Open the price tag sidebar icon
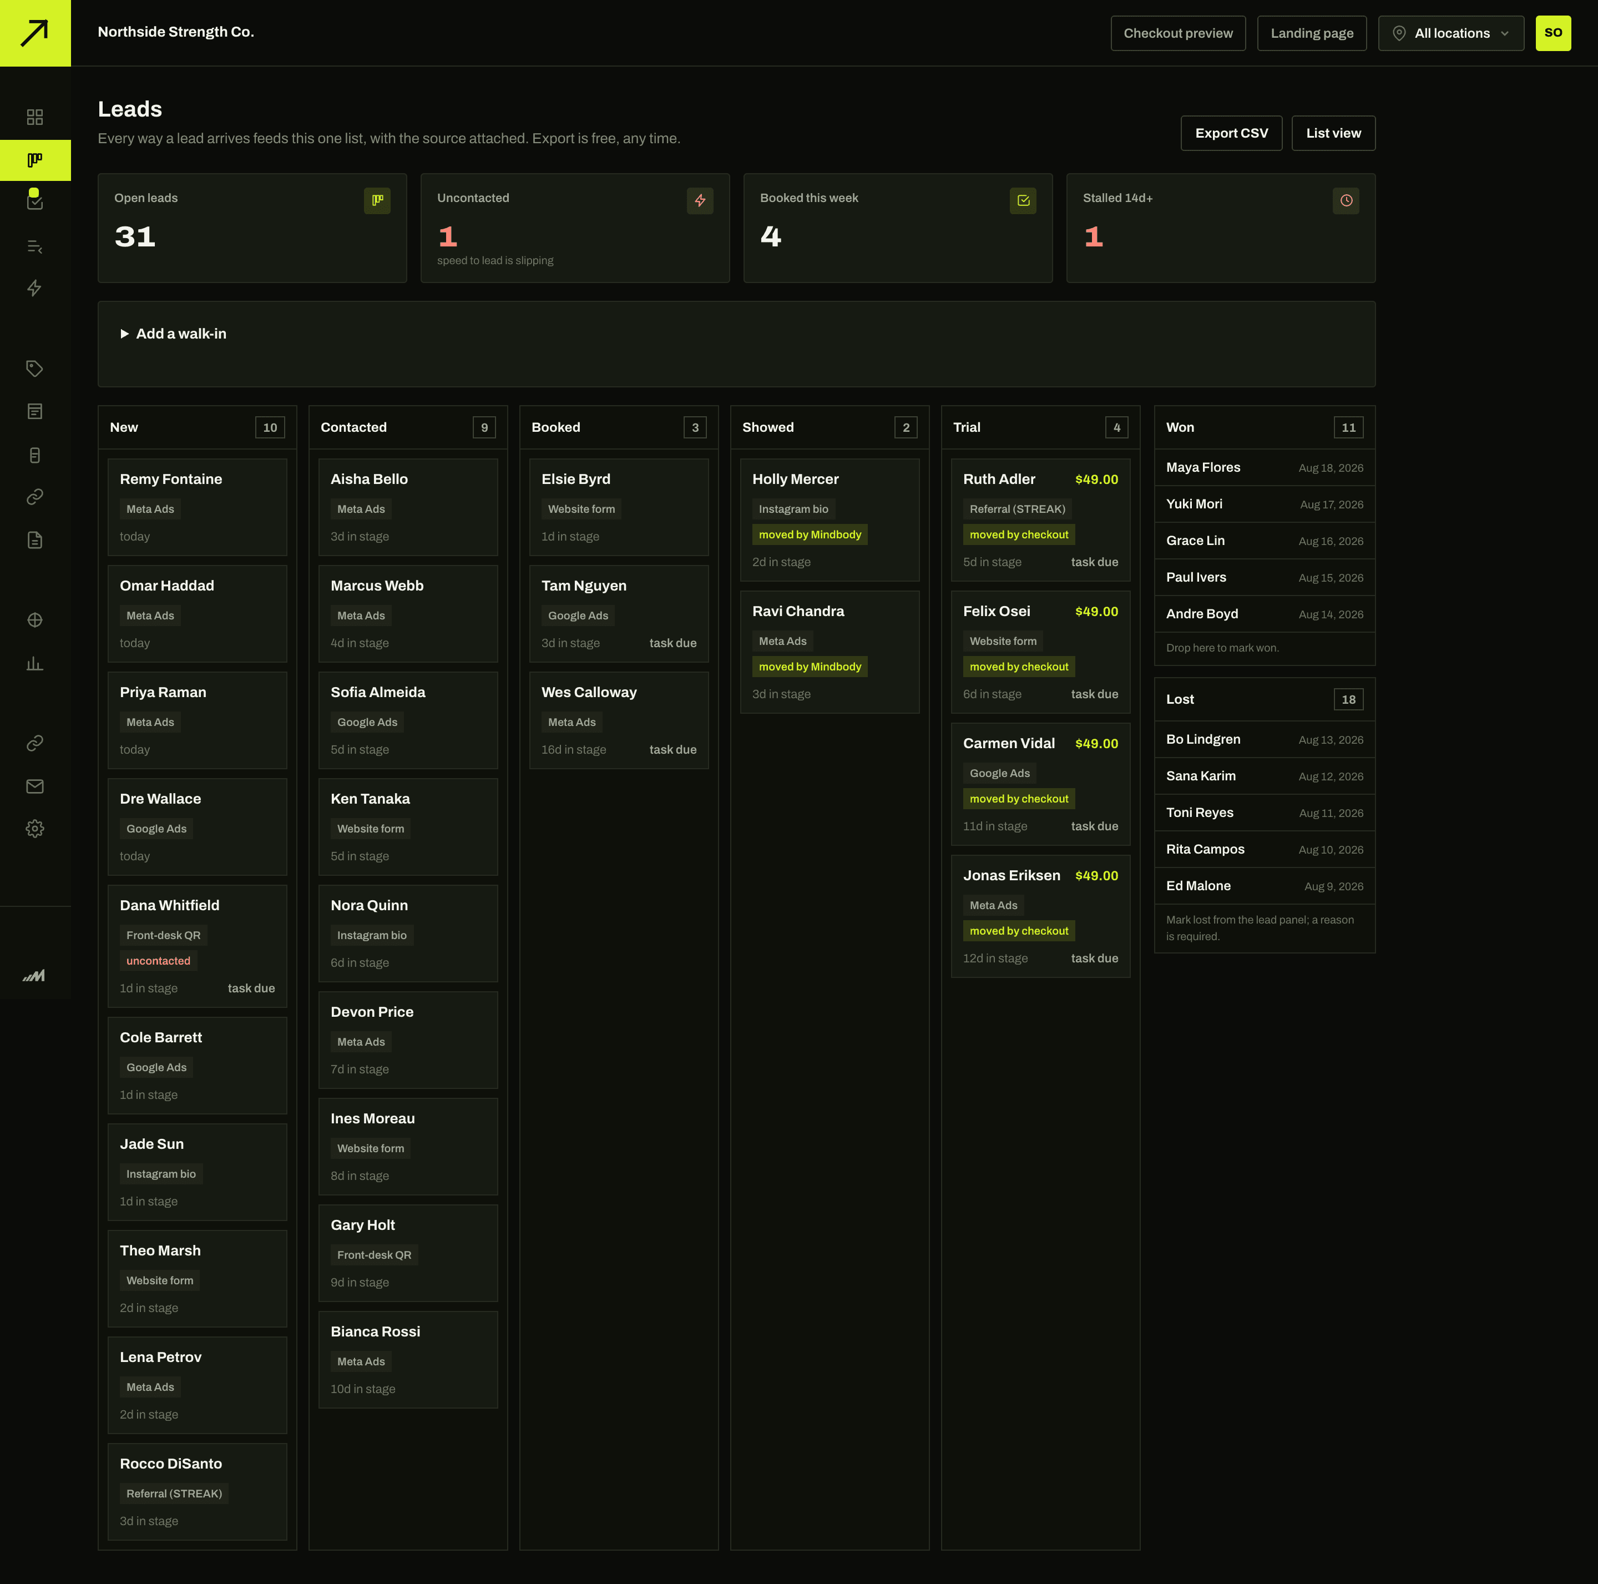The height and width of the screenshot is (1584, 1598). 35,368
